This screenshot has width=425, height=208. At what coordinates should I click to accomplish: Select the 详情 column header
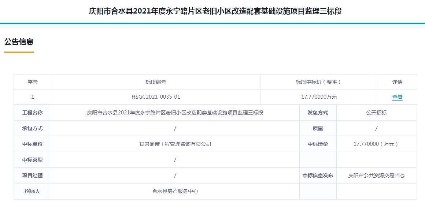(x=397, y=82)
